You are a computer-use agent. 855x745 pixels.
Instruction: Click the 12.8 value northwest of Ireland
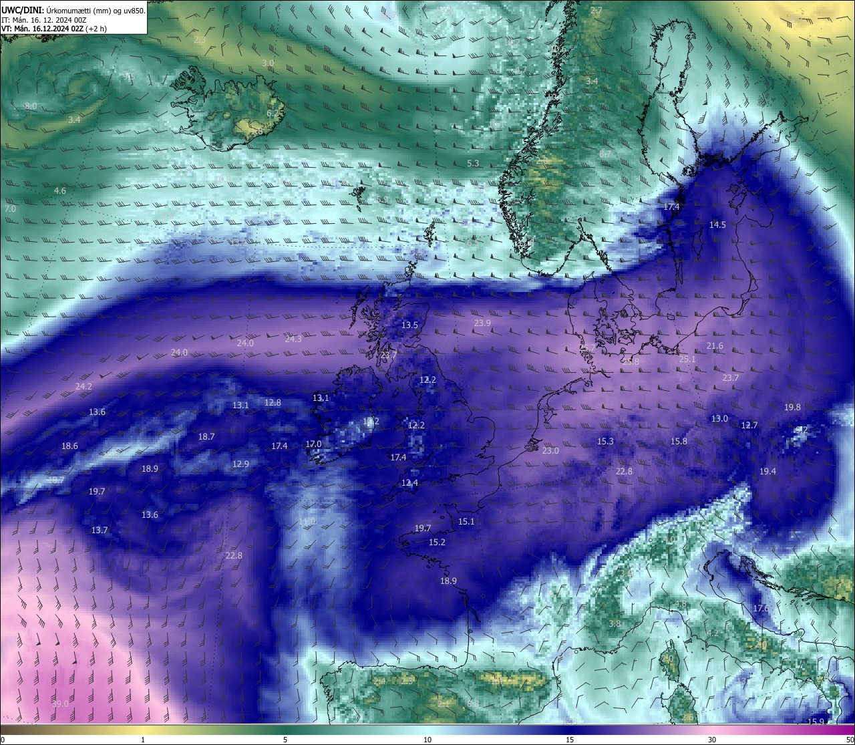click(273, 403)
